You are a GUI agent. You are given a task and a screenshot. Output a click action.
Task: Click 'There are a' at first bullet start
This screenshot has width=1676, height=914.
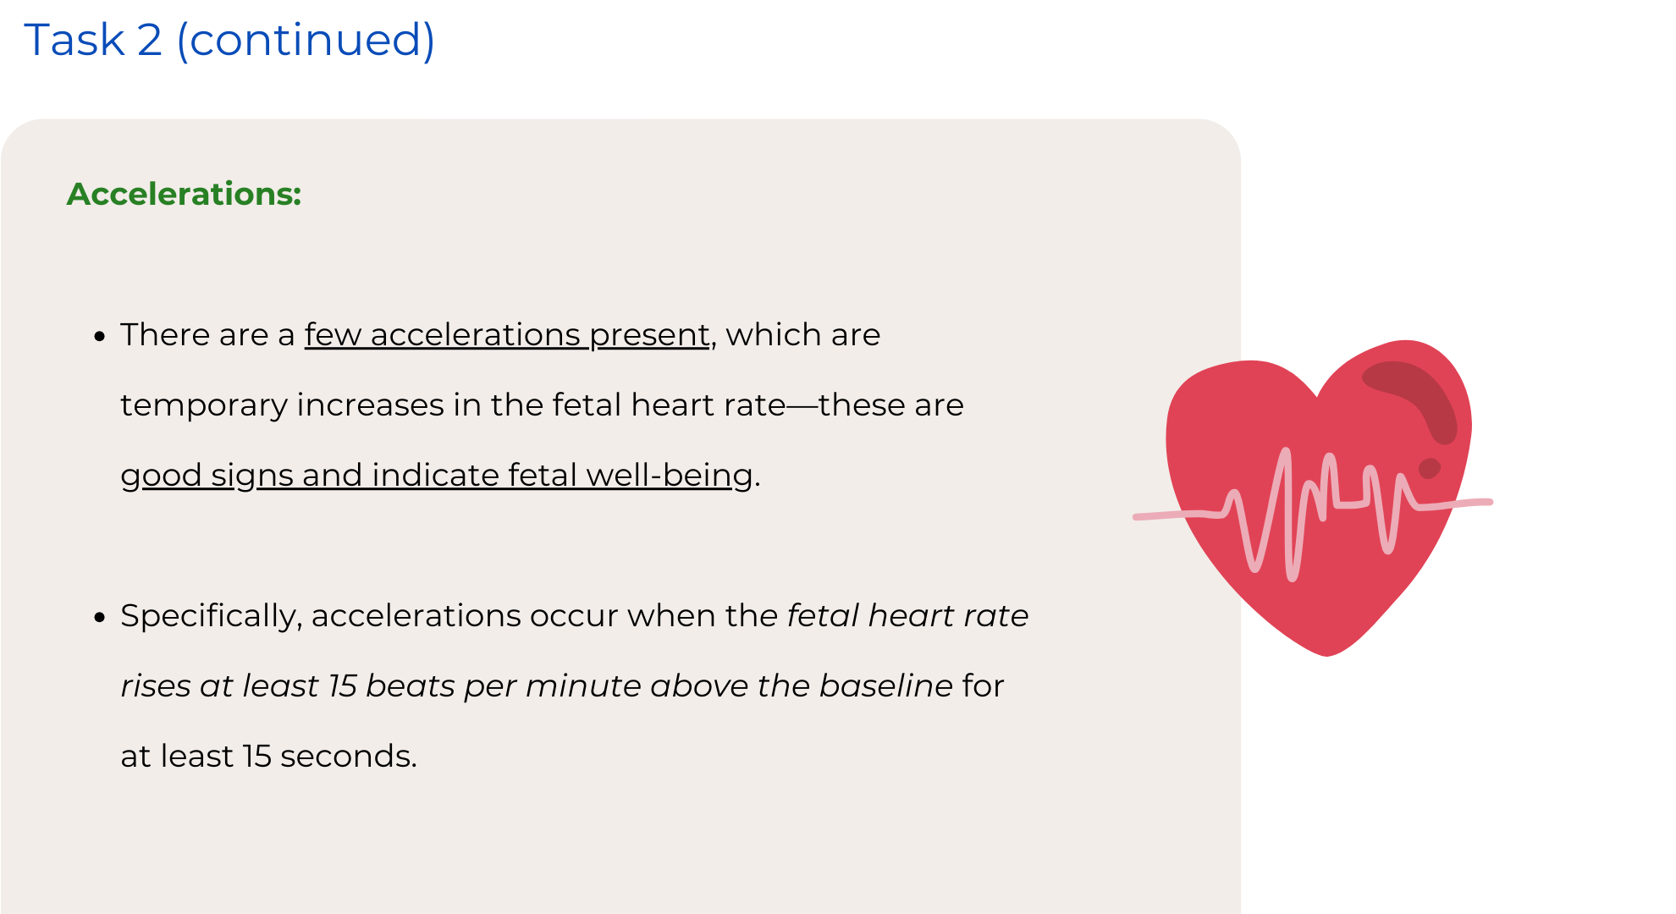pyautogui.click(x=207, y=334)
